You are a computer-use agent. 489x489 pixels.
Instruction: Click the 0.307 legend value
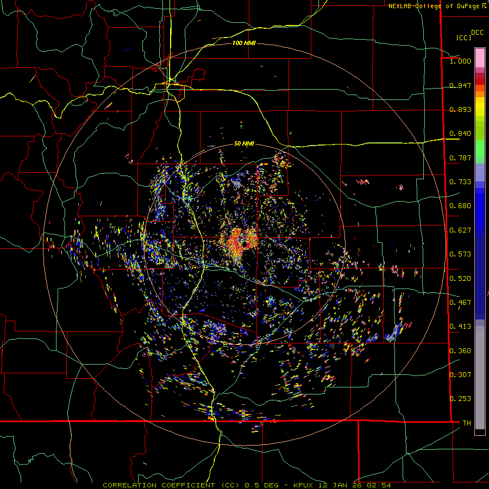(x=460, y=375)
